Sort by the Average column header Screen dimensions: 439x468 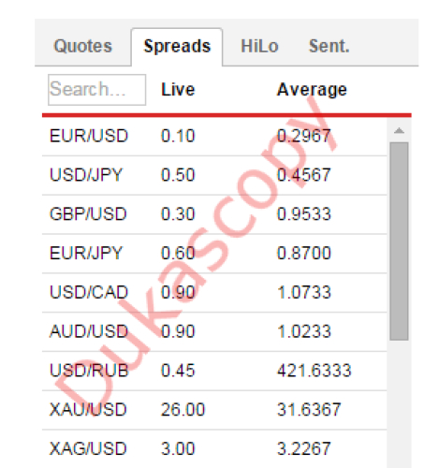tap(312, 90)
